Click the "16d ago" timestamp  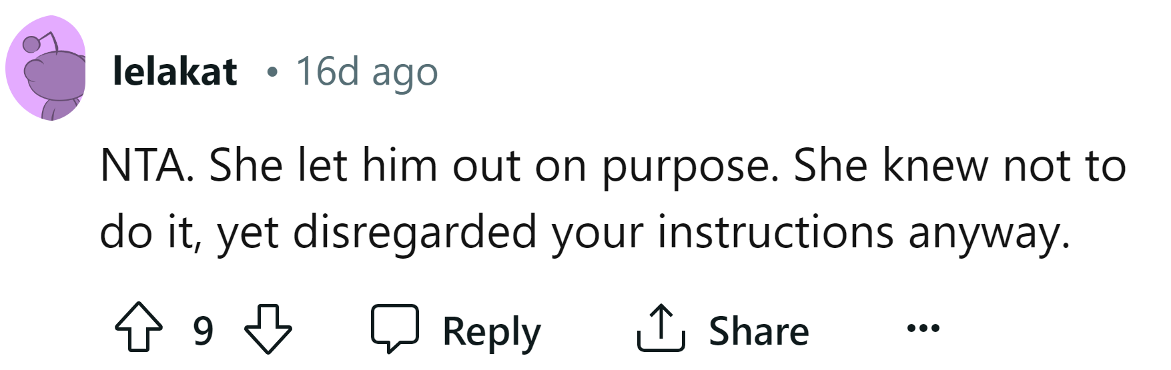[x=367, y=71]
